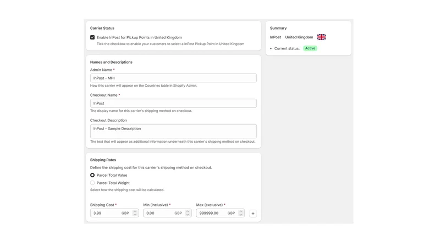Click 'InPost' carrier name in Summary card

pyautogui.click(x=276, y=37)
